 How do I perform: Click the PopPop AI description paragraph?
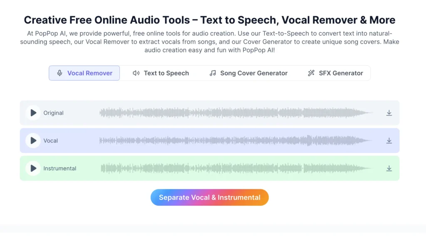coord(210,42)
